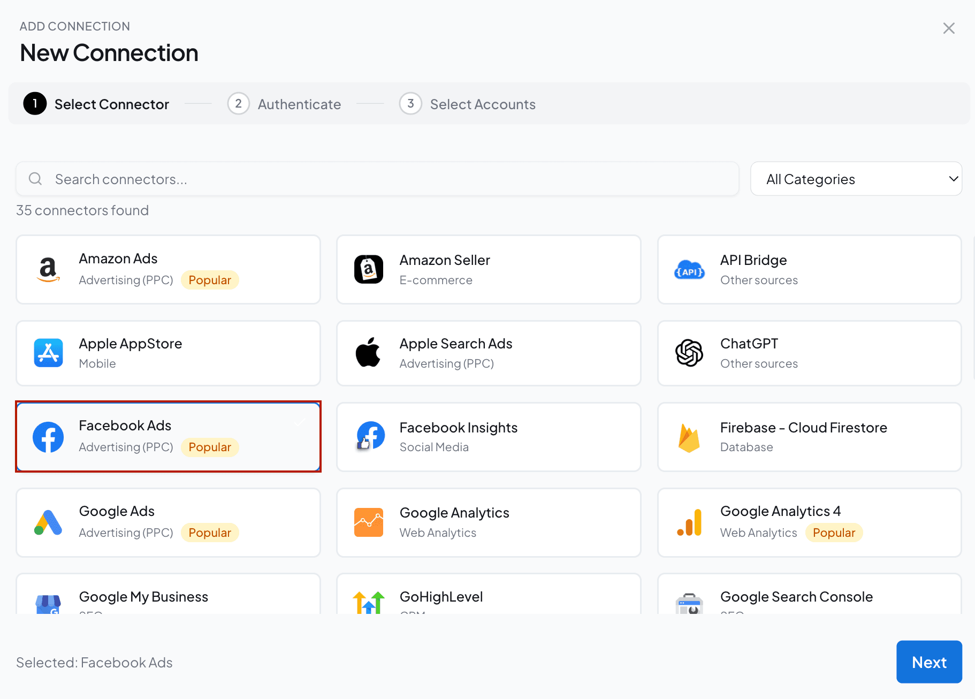The image size is (975, 699).
Task: Click the GoHighLevel arrows icon
Action: point(369,603)
